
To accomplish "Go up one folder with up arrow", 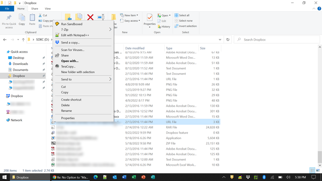I will (x=22, y=40).
